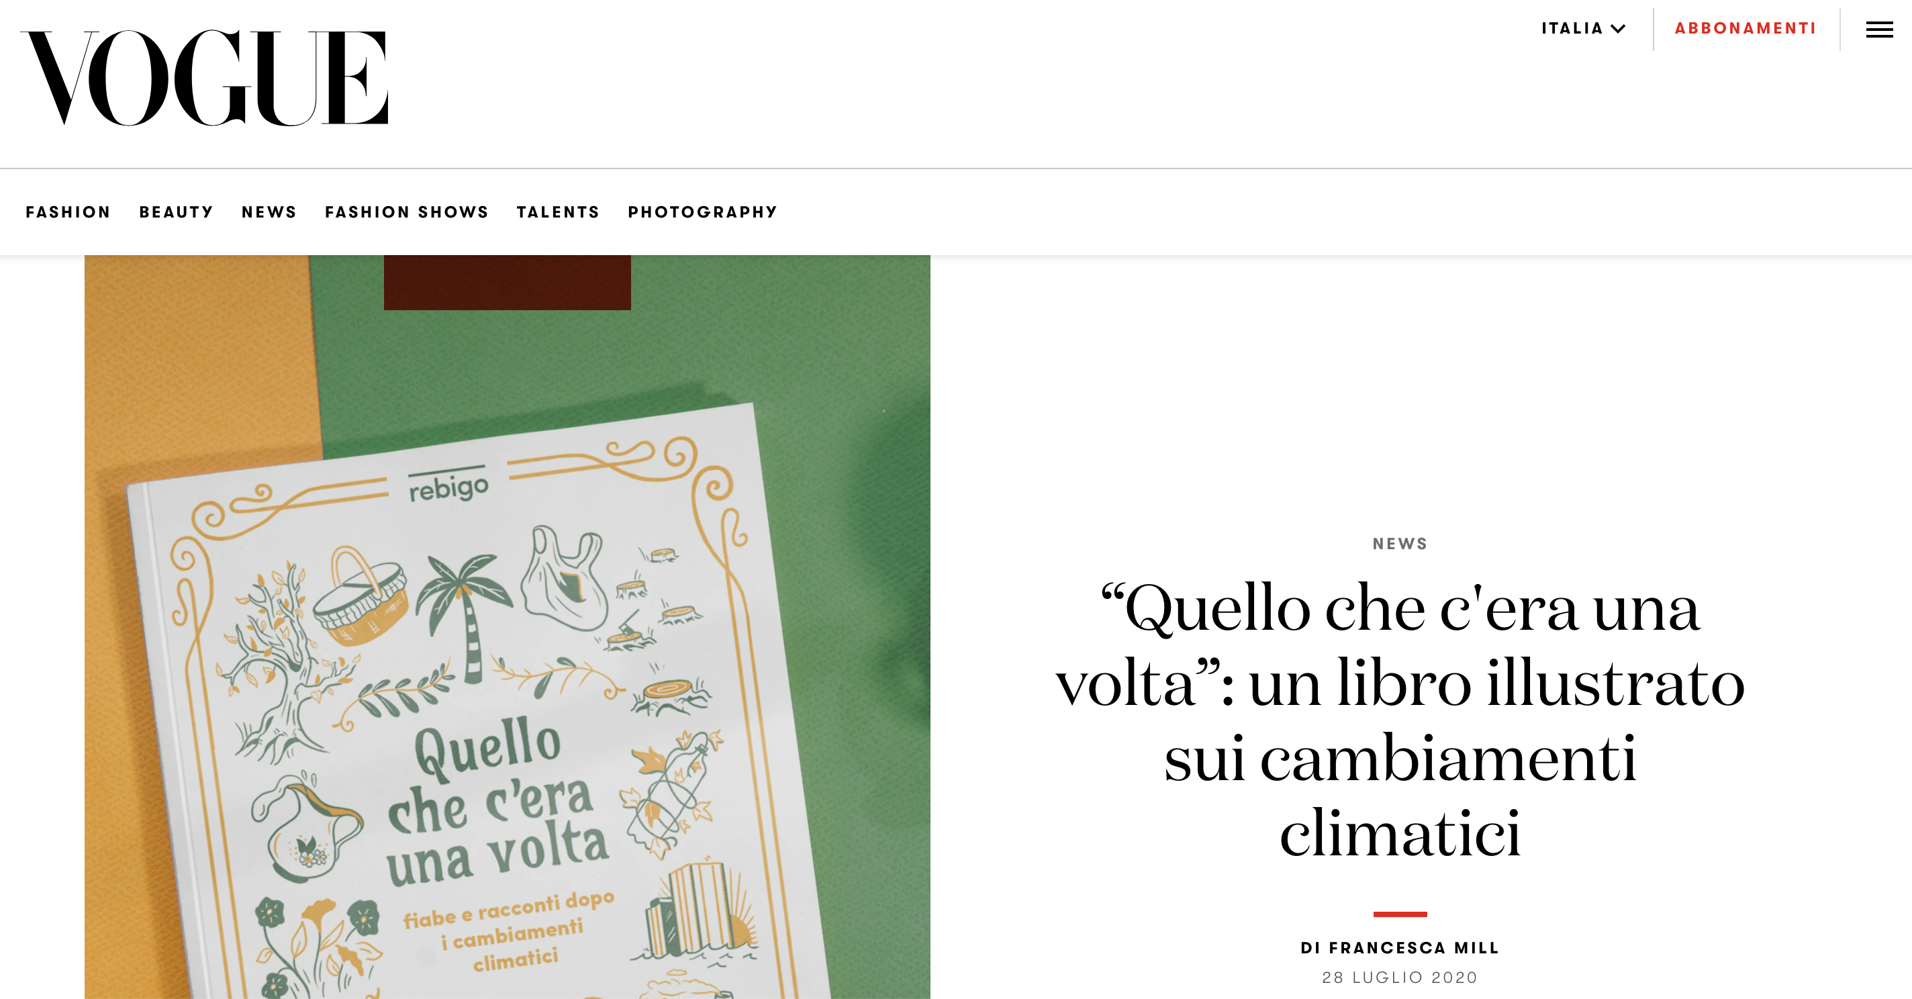The width and height of the screenshot is (1912, 999).
Task: Click the 28 LUGLIO 2020 date
Action: point(1400,978)
